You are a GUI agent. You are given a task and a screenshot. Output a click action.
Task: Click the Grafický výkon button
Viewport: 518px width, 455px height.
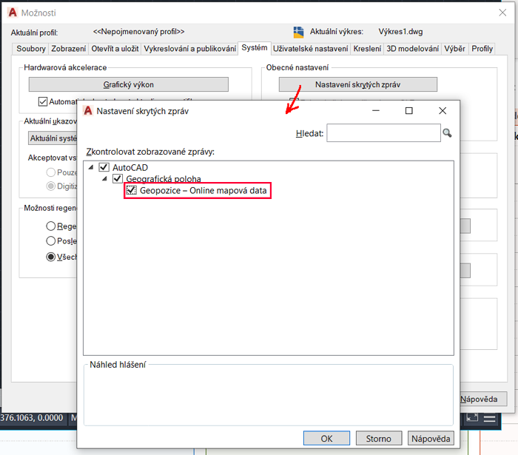(x=128, y=84)
